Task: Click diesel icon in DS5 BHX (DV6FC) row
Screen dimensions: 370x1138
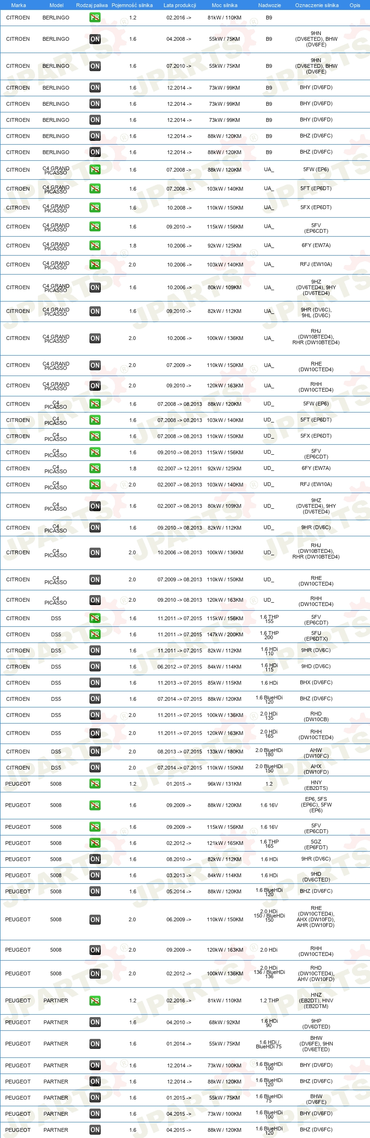Action: 95,683
